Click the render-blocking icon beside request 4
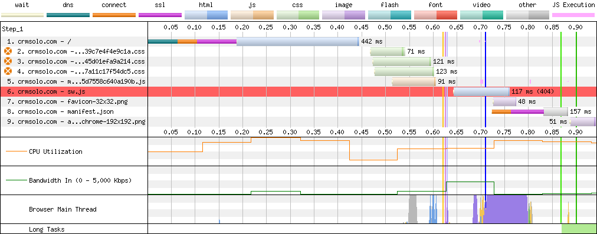The height and width of the screenshot is (234, 597). [x=8, y=71]
